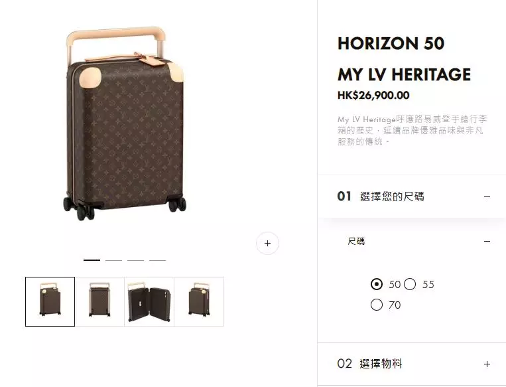Jump to third image slide indicator
The width and height of the screenshot is (506, 387).
coord(135,260)
